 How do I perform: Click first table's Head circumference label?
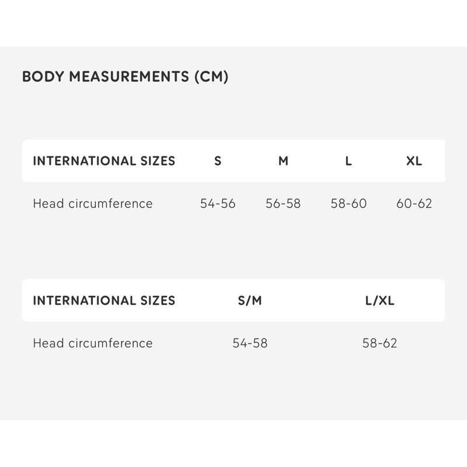(x=93, y=204)
